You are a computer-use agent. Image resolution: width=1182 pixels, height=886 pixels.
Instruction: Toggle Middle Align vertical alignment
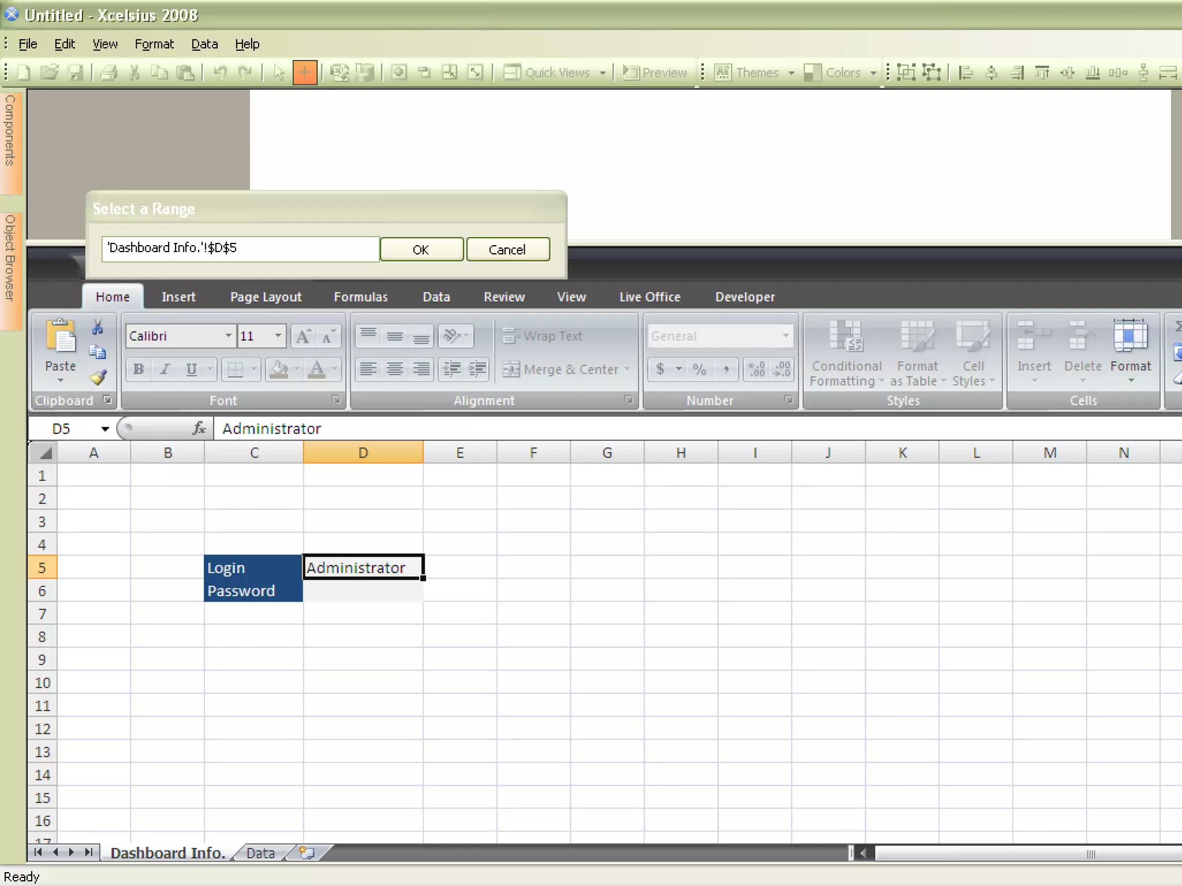point(395,336)
